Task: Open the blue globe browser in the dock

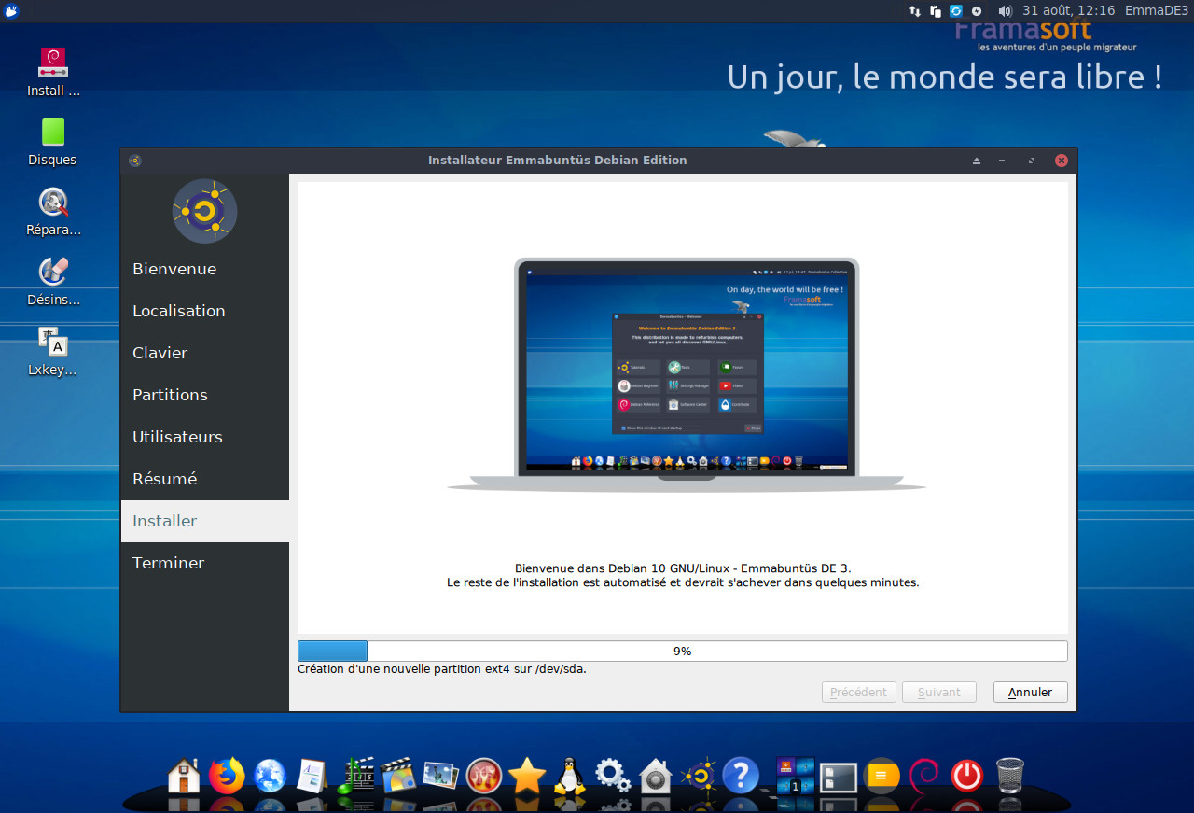Action: pos(270,775)
